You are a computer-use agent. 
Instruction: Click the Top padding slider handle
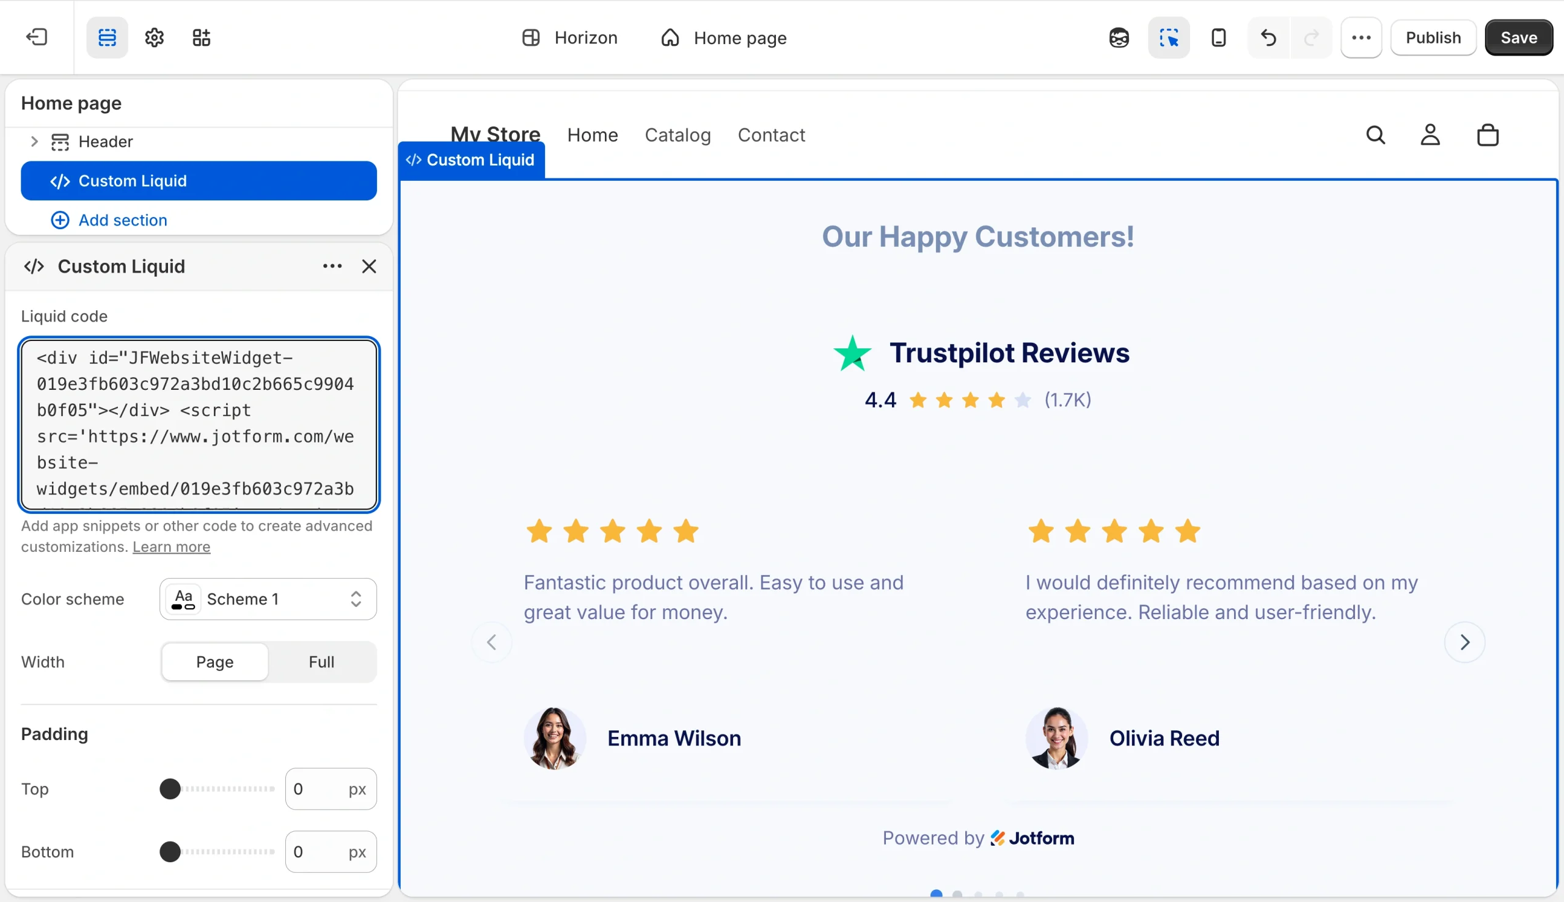(170, 788)
